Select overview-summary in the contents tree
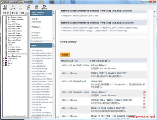Screen dimensions: 157x120 point(15,49)
